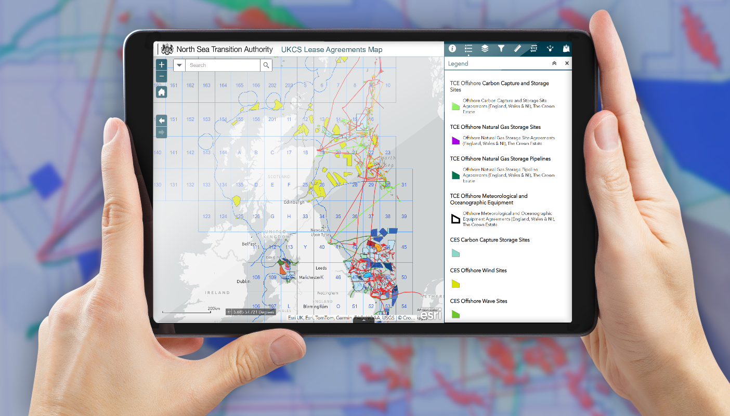Click the CES Offshore Wave Sites heading
Image resolution: width=730 pixels, height=416 pixels.
(479, 301)
